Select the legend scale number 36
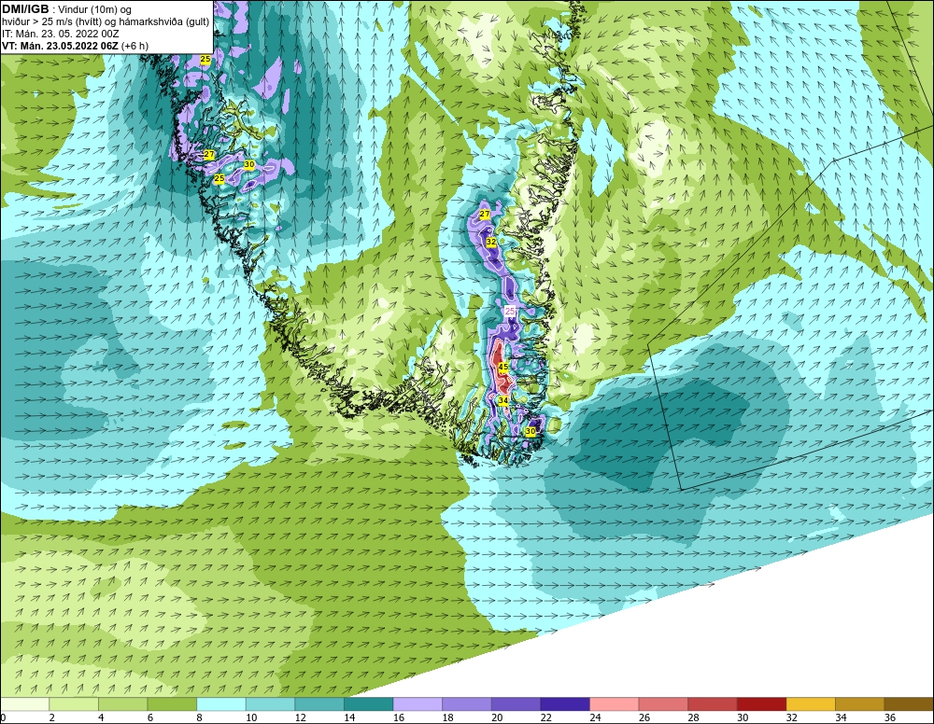This screenshot has width=934, height=724. 890,717
